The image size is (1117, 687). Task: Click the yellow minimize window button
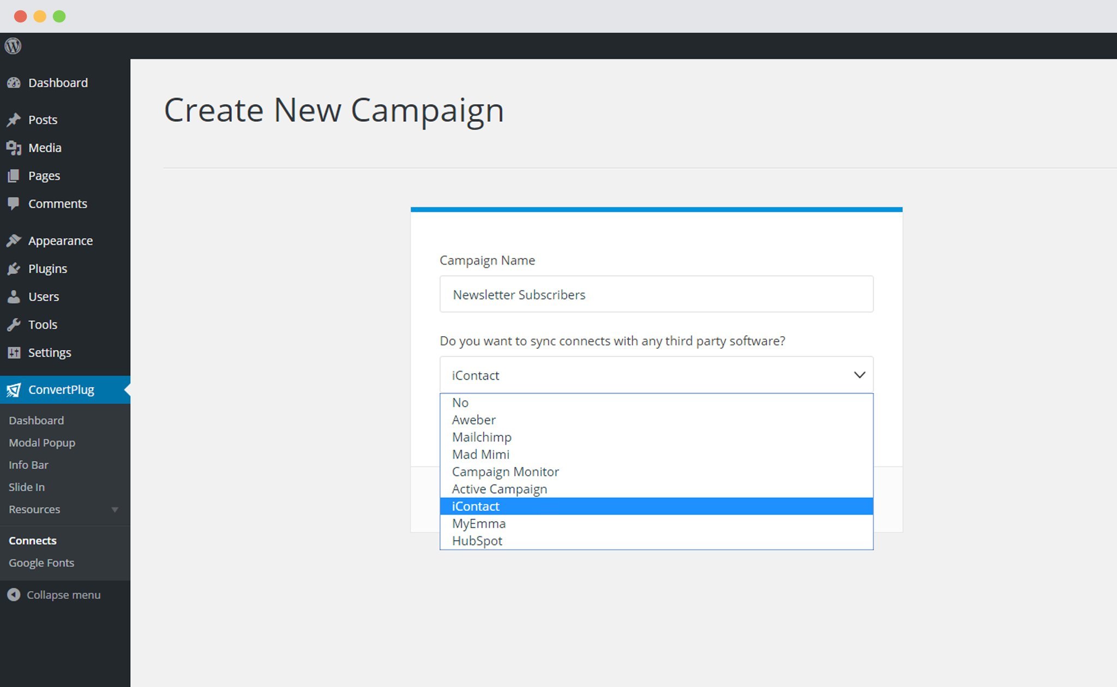[40, 16]
